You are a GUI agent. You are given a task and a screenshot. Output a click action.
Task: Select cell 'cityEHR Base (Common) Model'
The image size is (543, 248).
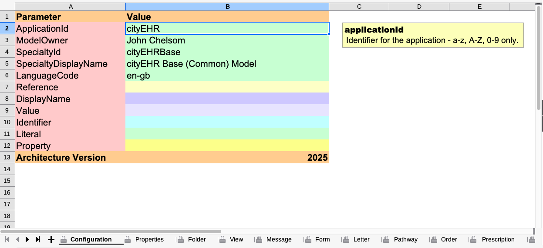[x=227, y=64]
